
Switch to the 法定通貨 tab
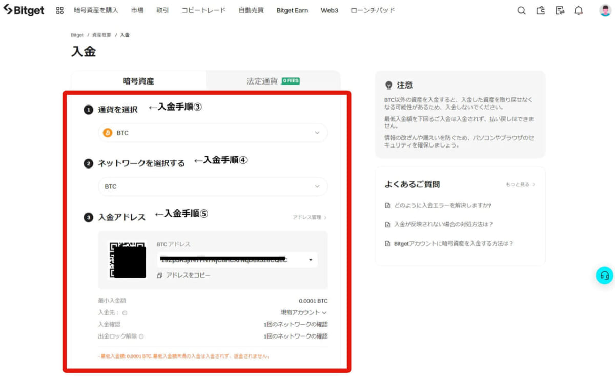tap(273, 81)
